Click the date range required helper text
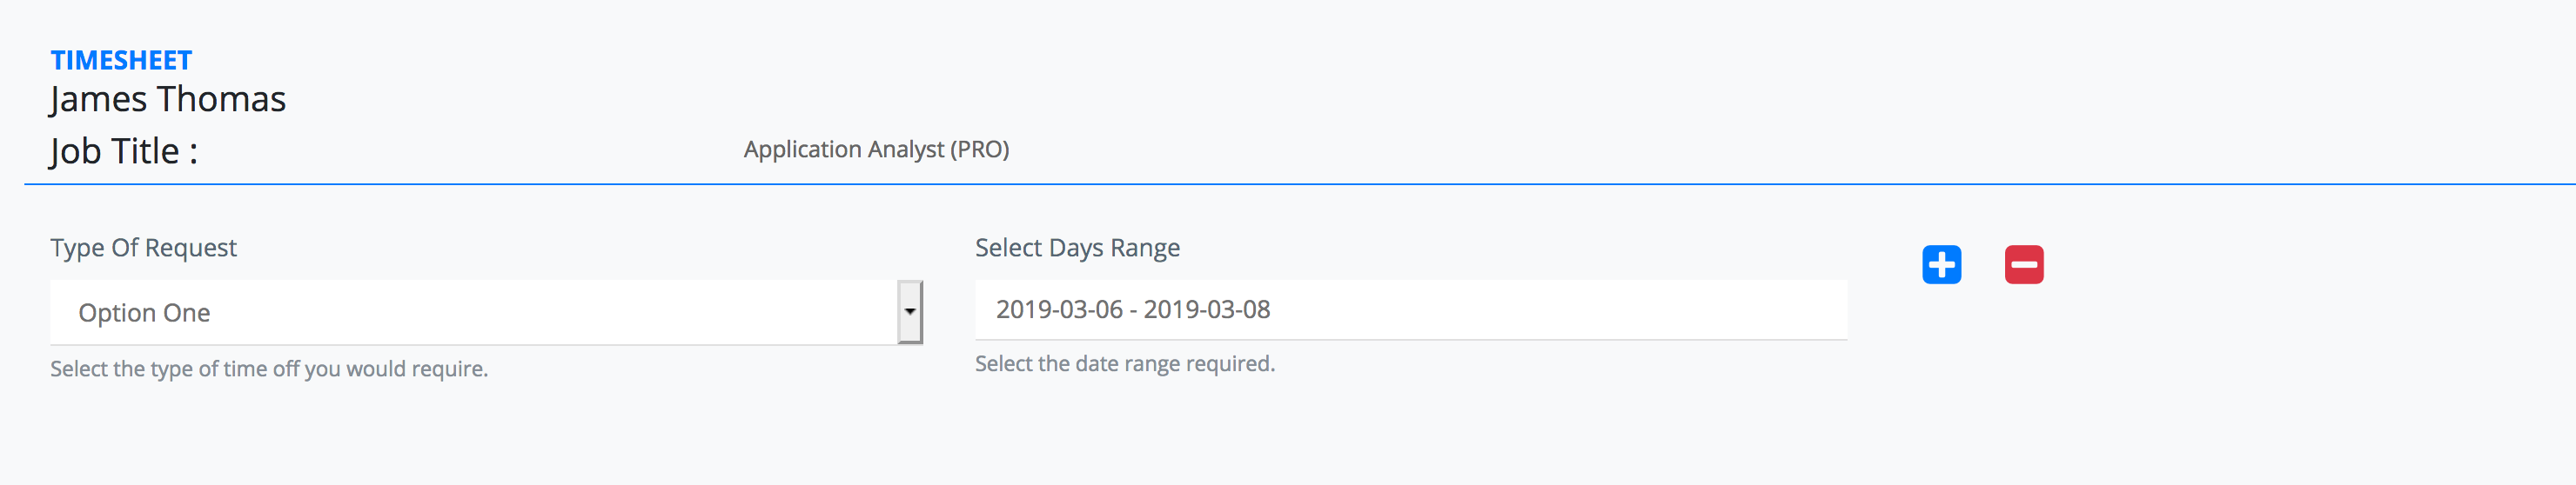Image resolution: width=2576 pixels, height=485 pixels. pos(1125,363)
